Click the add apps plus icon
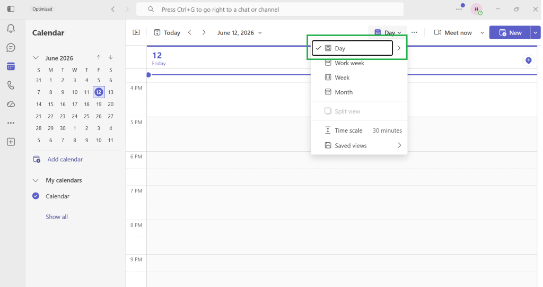543x287 pixels. [x=11, y=142]
